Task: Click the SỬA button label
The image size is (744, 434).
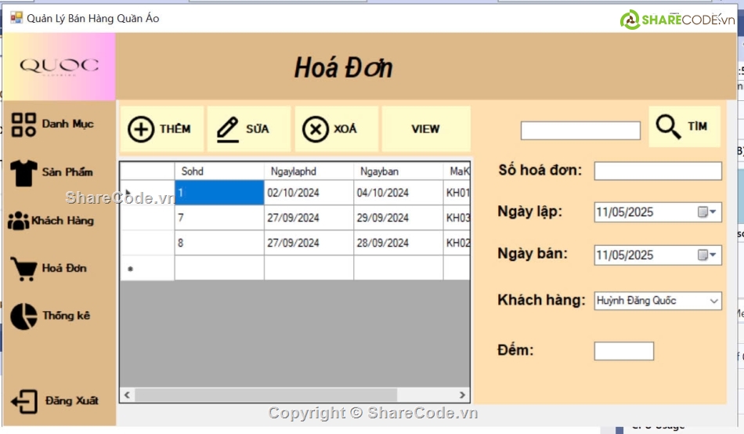Action: [x=257, y=128]
